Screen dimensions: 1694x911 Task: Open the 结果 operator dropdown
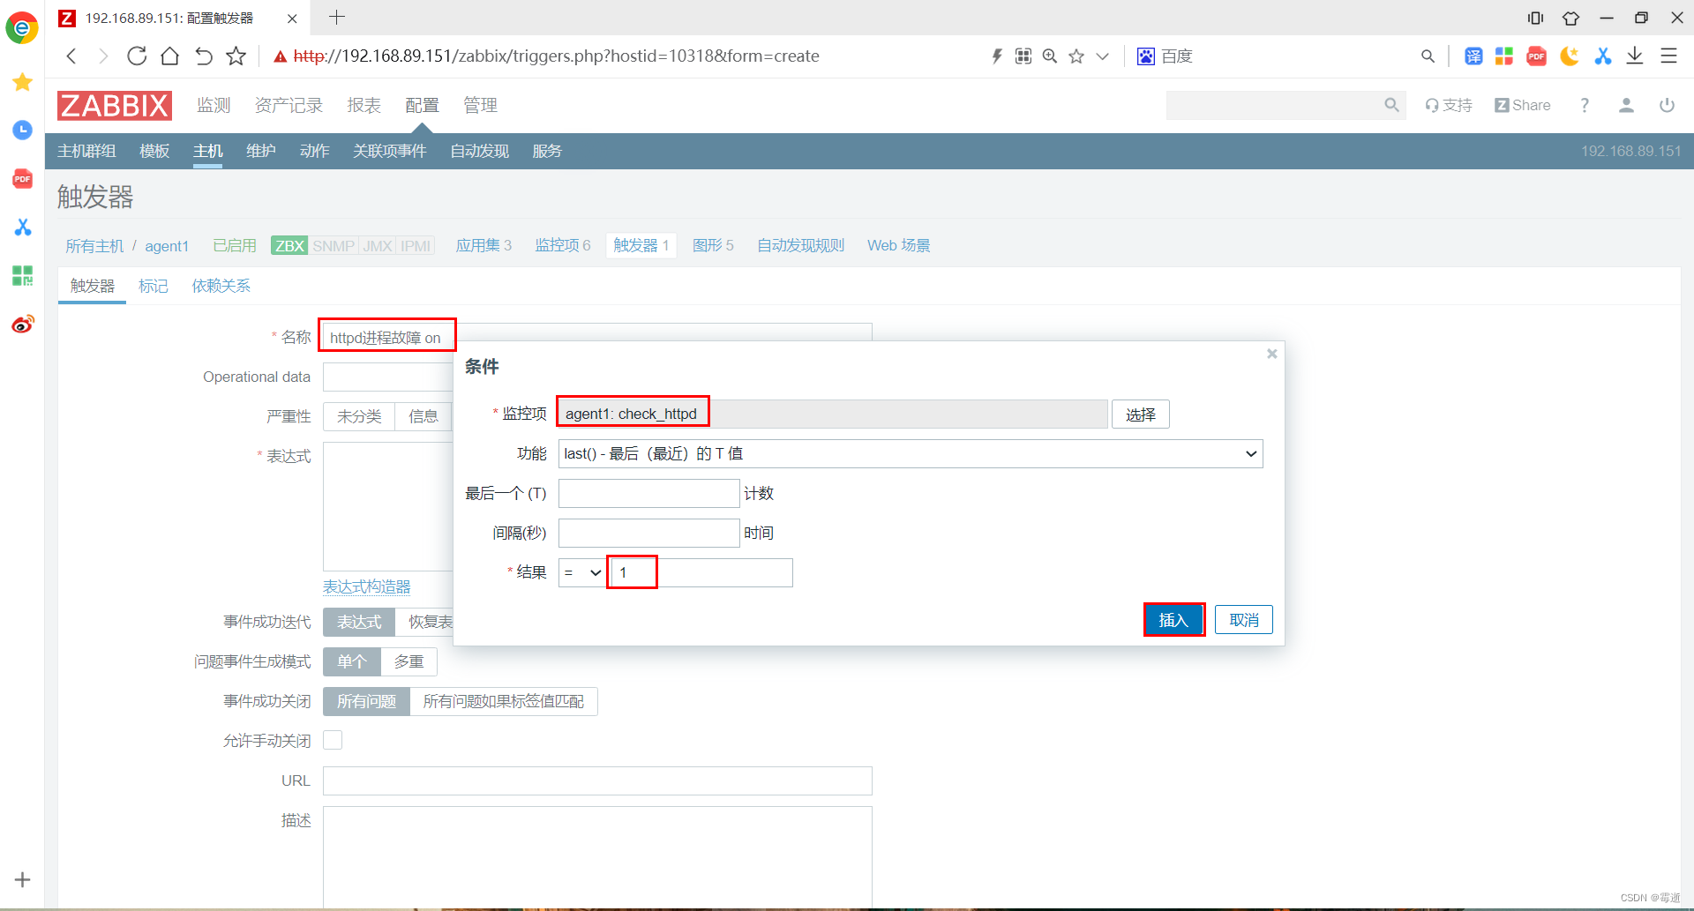tap(582, 572)
